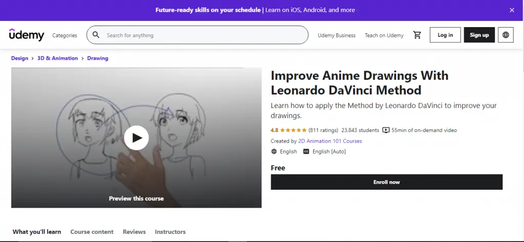Screen dimensions: 524x242
Task: Open Udemy Business link
Action: click(x=336, y=35)
